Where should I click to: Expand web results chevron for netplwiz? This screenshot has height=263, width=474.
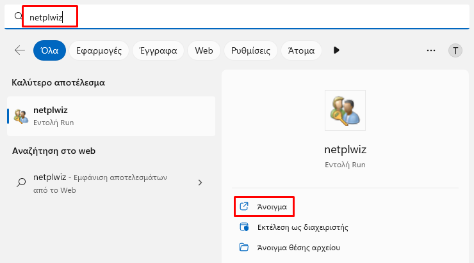tap(200, 183)
